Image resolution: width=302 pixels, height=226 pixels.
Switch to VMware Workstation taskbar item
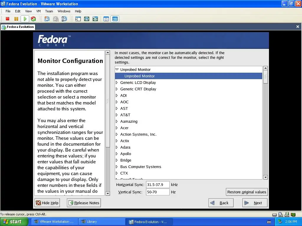(55, 222)
